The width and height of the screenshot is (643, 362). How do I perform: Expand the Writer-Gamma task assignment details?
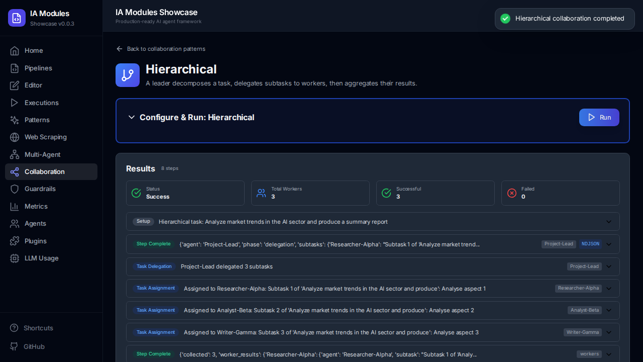(609, 332)
